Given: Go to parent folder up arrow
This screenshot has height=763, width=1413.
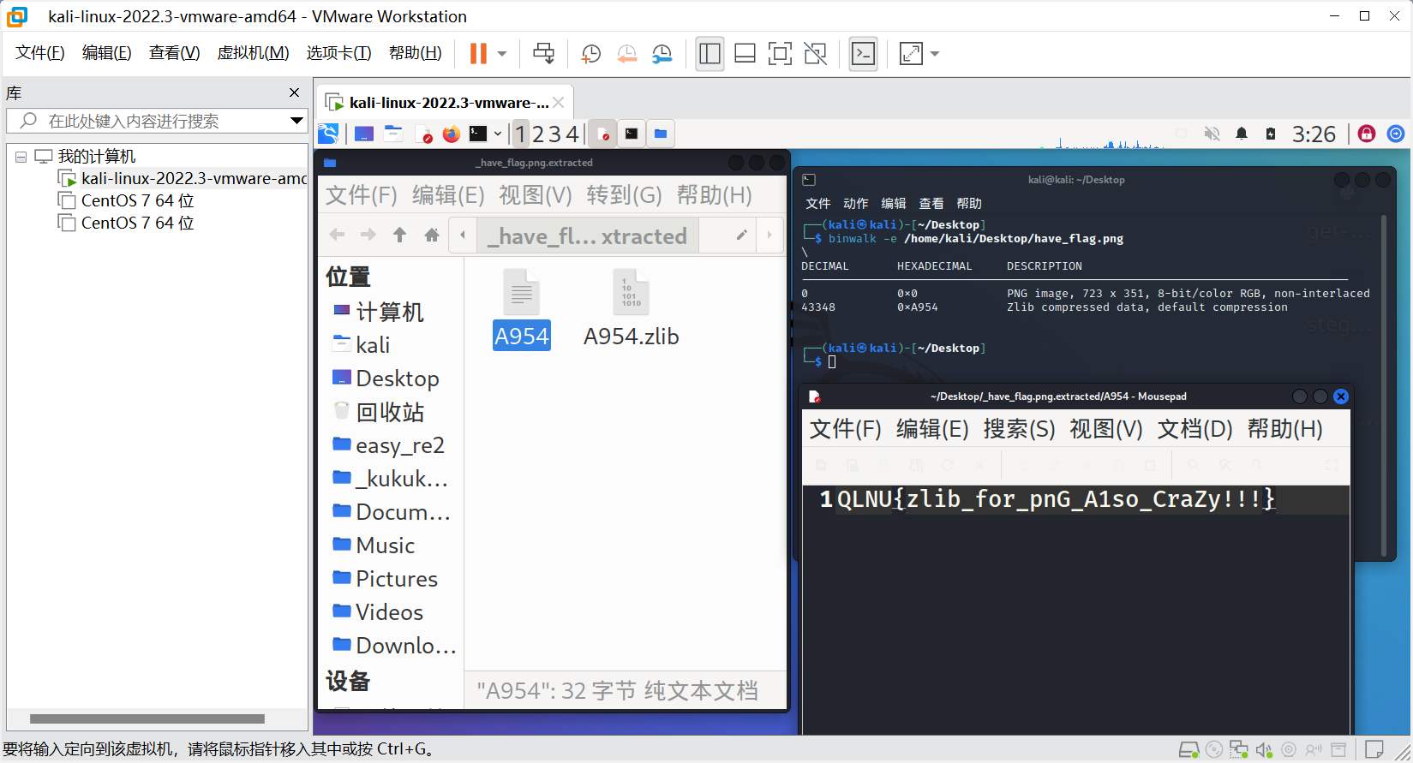Looking at the screenshot, I should (x=399, y=235).
